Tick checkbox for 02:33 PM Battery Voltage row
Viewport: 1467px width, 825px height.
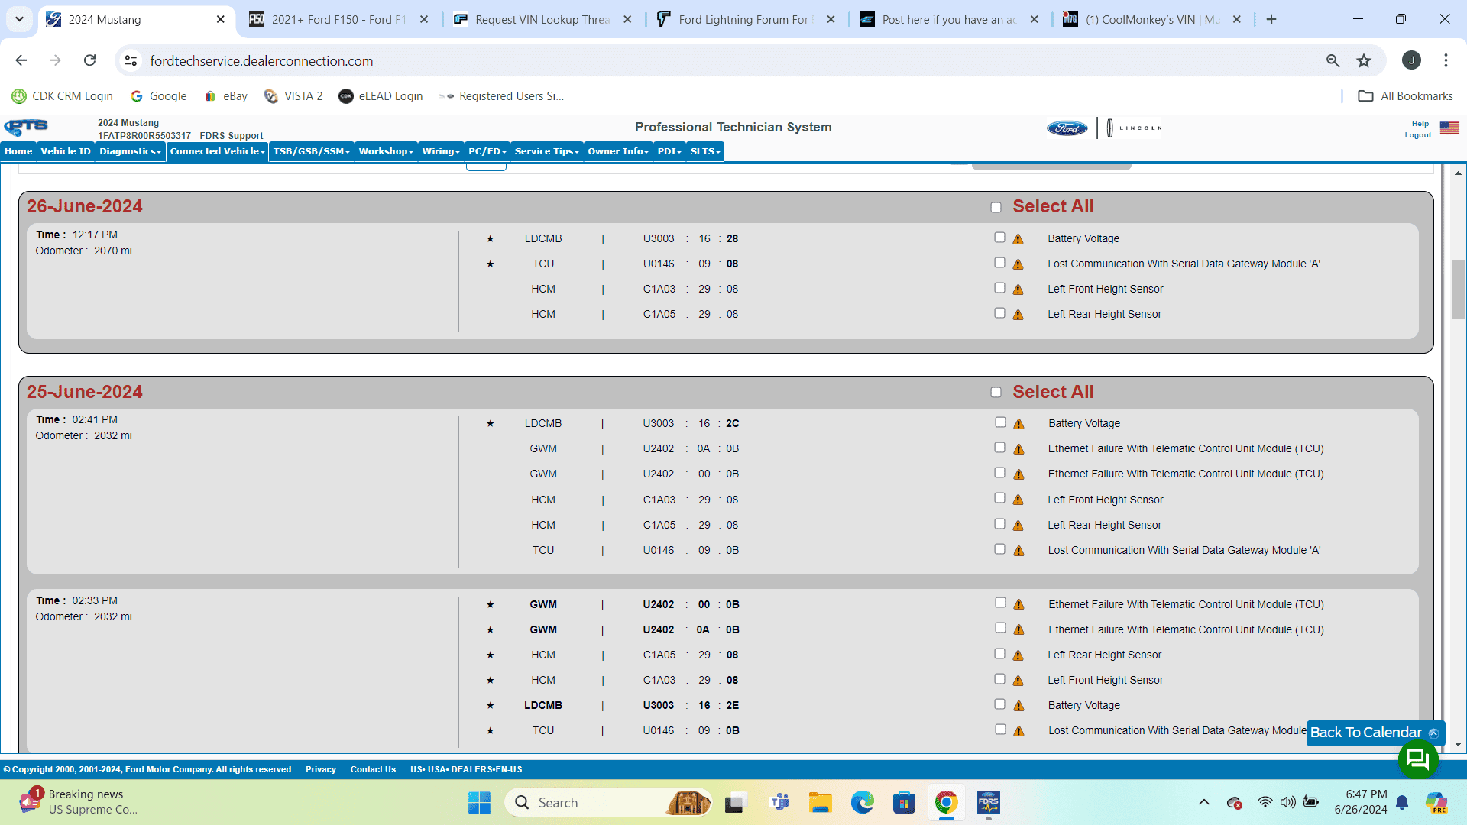(x=999, y=704)
